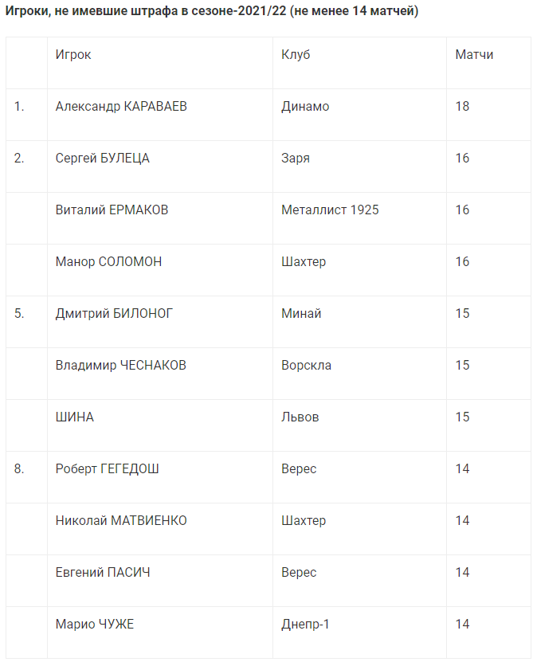Click the Минай club cell
This screenshot has height=662, width=533.
coord(301,314)
